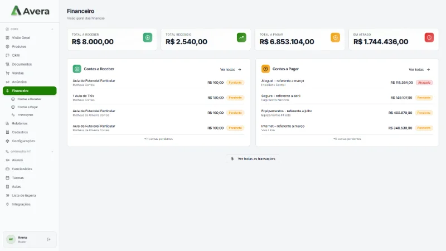This screenshot has height=251, width=446.
Task: Click the Contas a Pagar panel icon
Action: 265,69
